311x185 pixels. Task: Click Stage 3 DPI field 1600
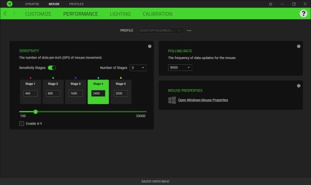point(76,93)
